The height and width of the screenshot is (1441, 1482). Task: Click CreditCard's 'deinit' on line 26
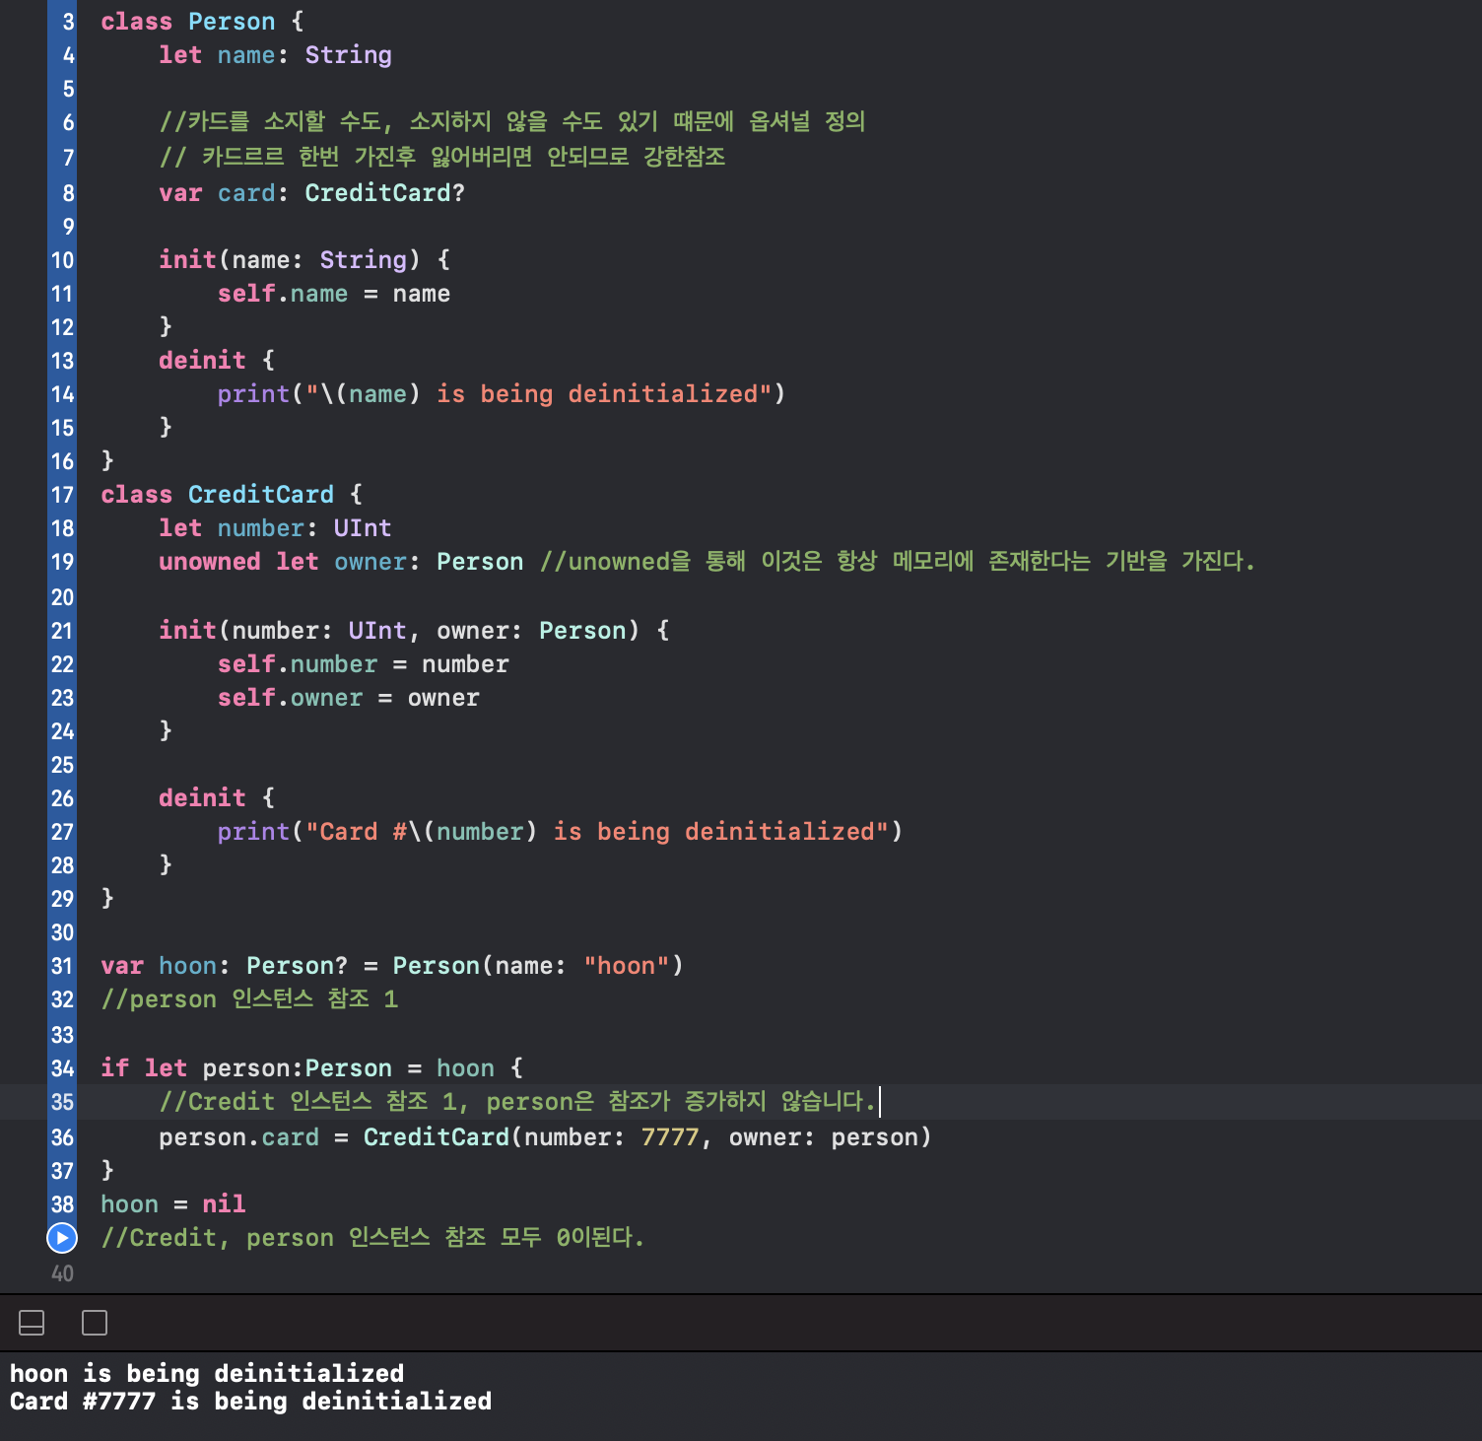202,798
